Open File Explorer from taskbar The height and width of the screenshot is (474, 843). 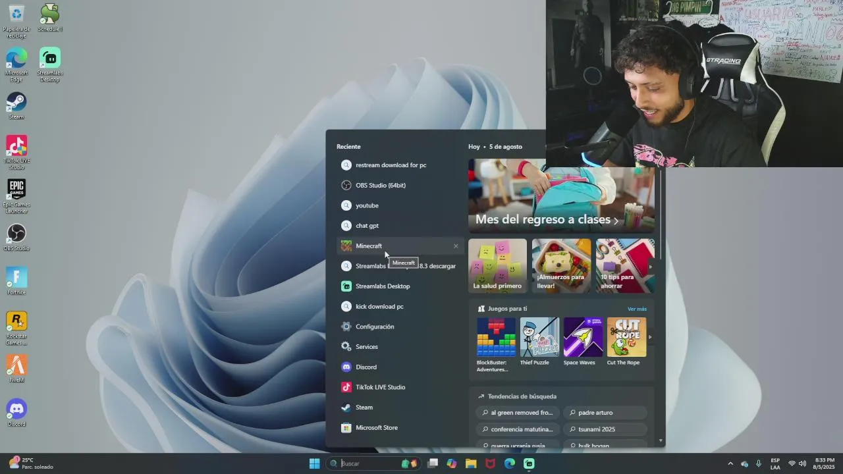[471, 463]
